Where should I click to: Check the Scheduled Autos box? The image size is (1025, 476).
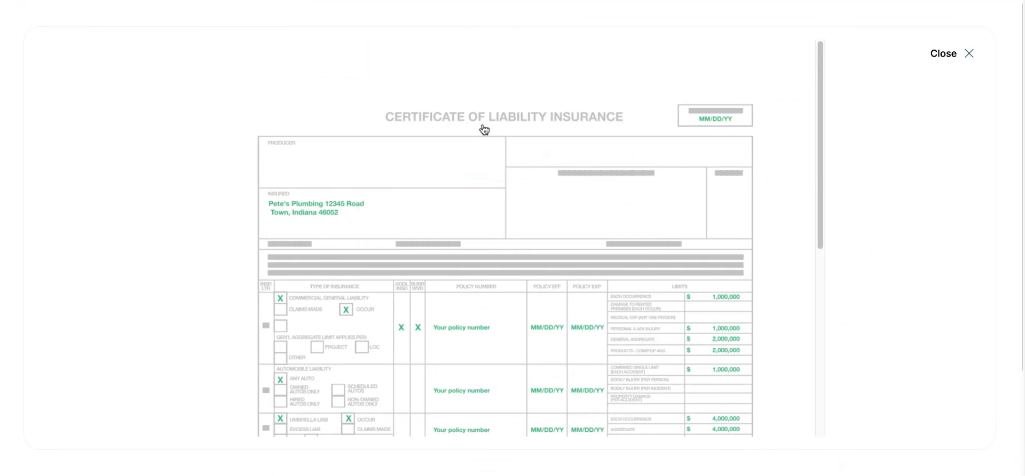338,389
